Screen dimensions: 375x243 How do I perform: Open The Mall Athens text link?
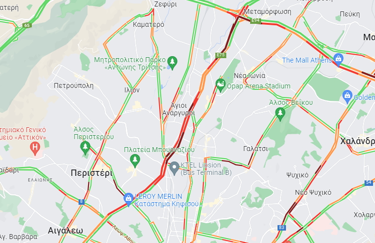coord(307,60)
